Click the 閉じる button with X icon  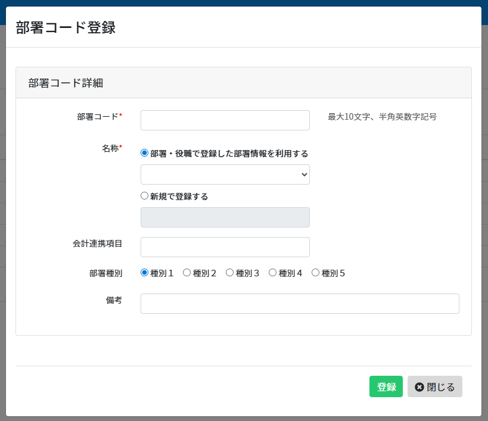[434, 387]
